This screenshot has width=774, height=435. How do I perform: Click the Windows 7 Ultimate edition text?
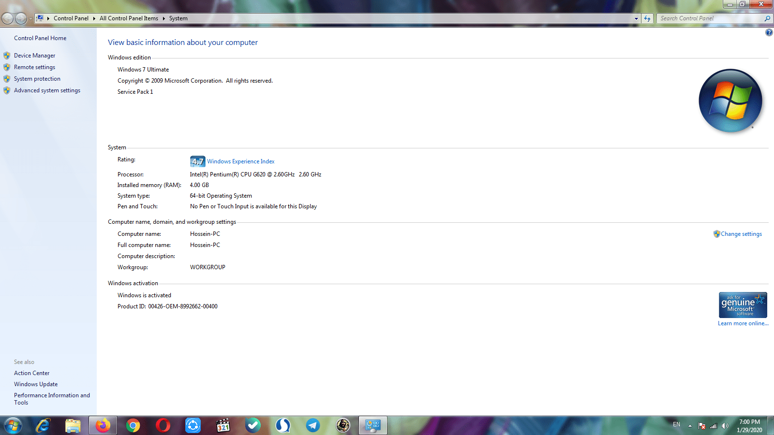(x=143, y=70)
